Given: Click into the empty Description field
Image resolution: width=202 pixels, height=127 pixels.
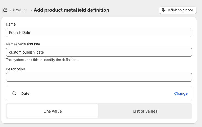Looking at the screenshot, I should pos(99,77).
